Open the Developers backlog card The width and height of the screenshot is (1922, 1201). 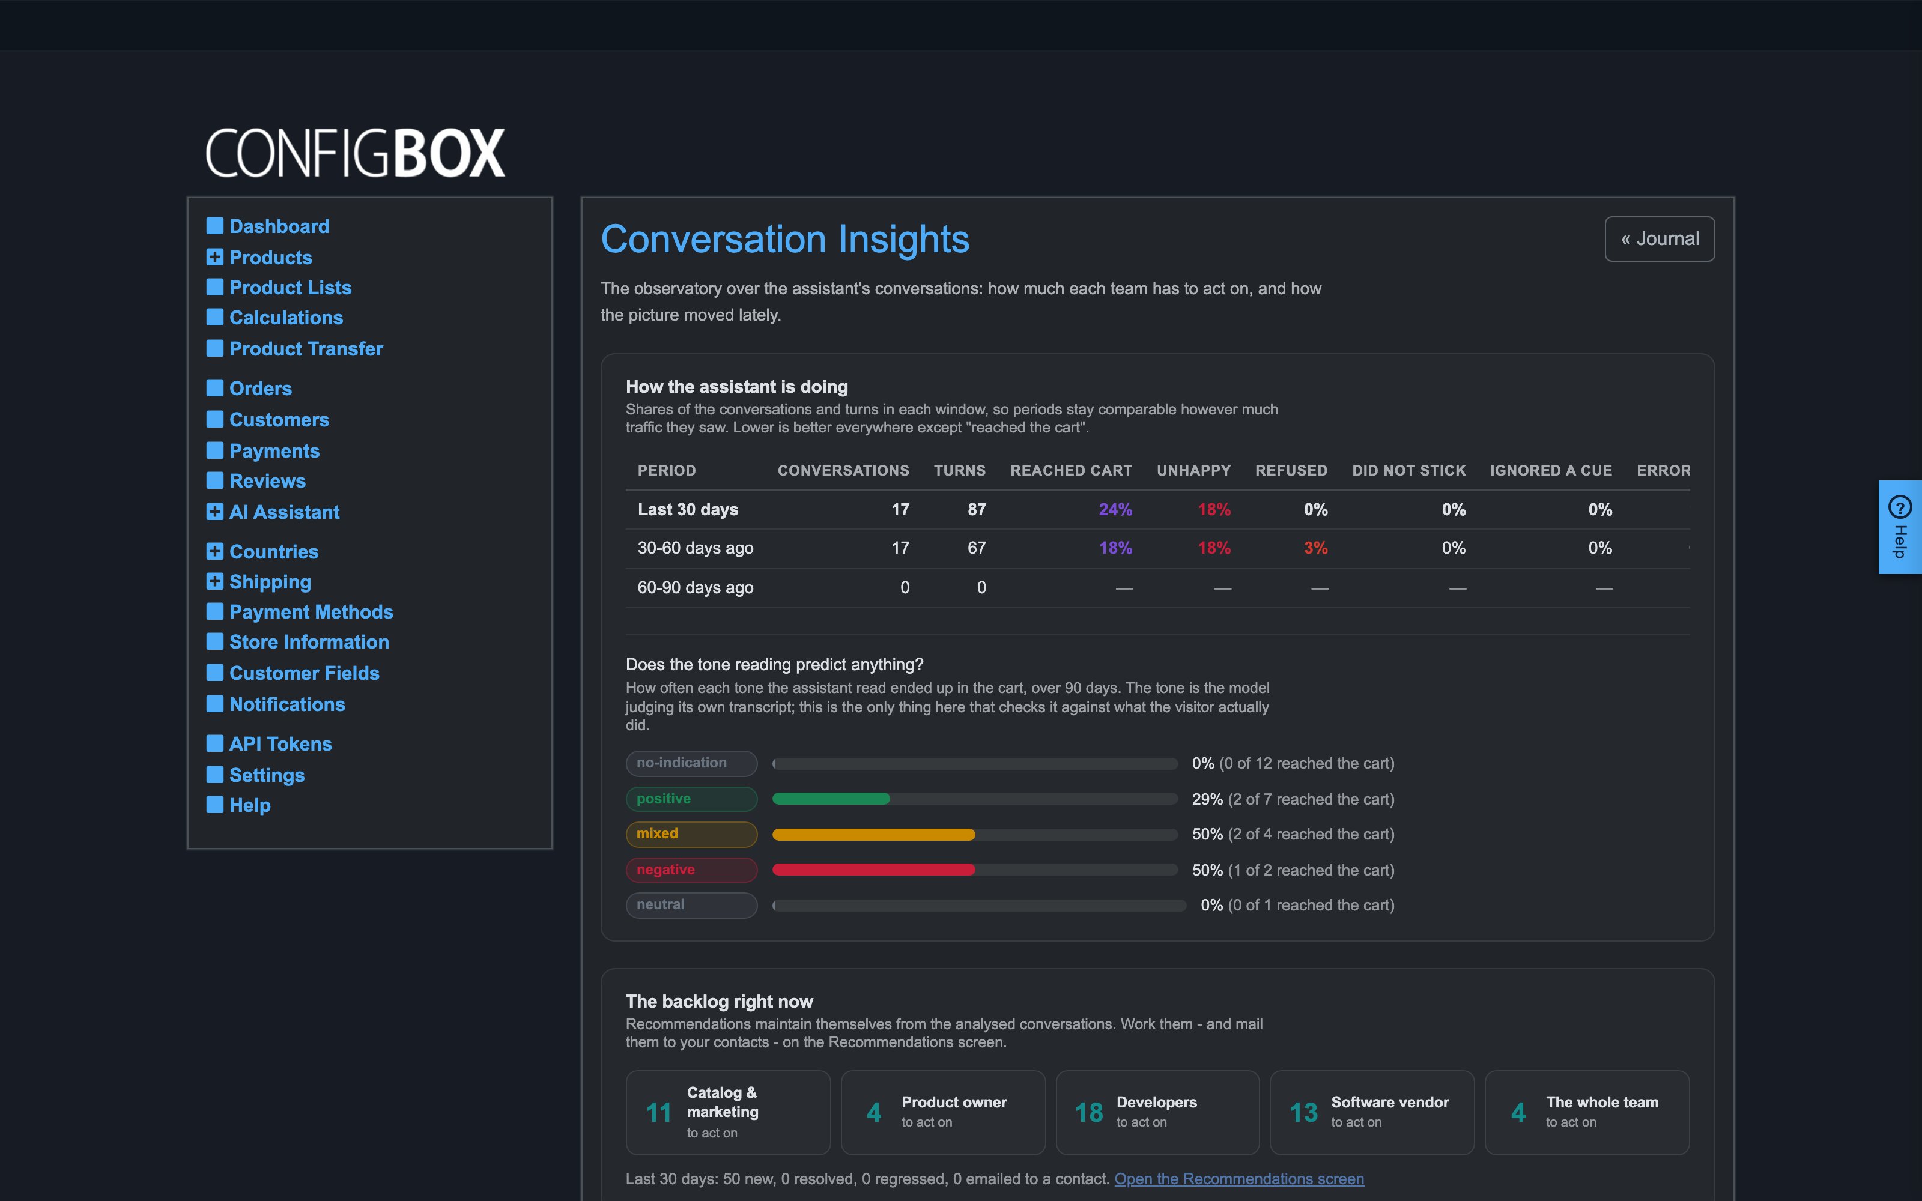(x=1157, y=1112)
